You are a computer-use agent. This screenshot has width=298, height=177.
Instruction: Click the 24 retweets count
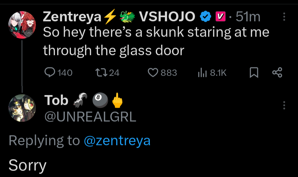[x=114, y=73]
